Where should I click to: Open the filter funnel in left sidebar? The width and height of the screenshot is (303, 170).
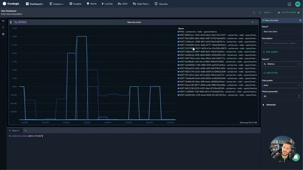click(x=3, y=27)
